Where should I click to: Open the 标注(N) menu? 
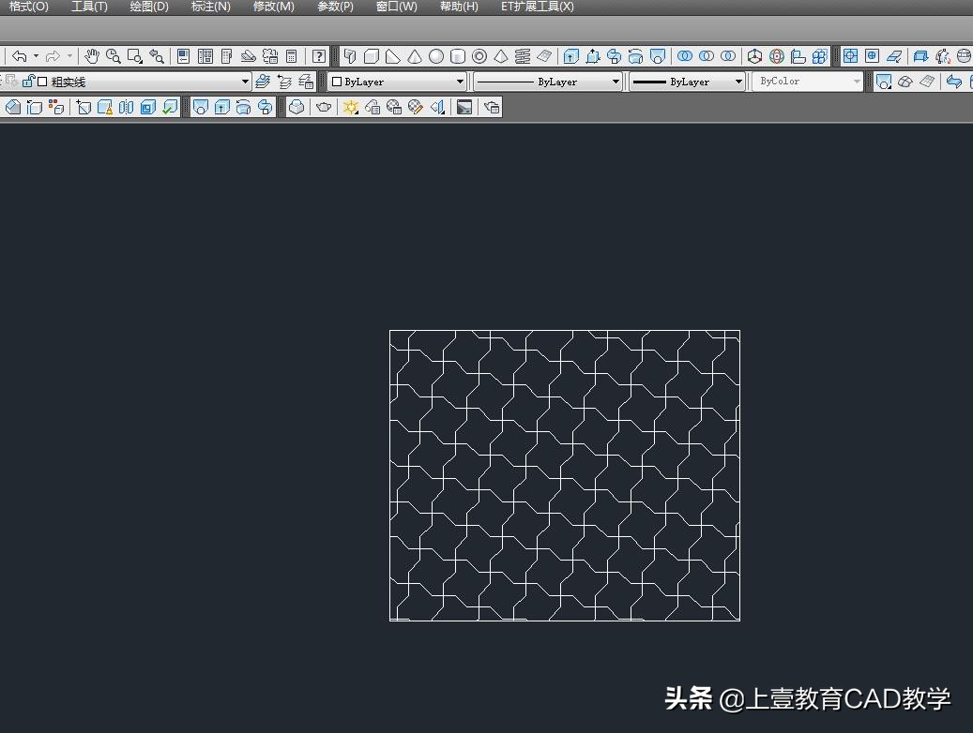[211, 7]
